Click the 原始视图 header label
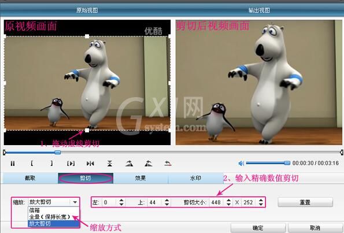The image size is (344, 233). click(x=87, y=10)
